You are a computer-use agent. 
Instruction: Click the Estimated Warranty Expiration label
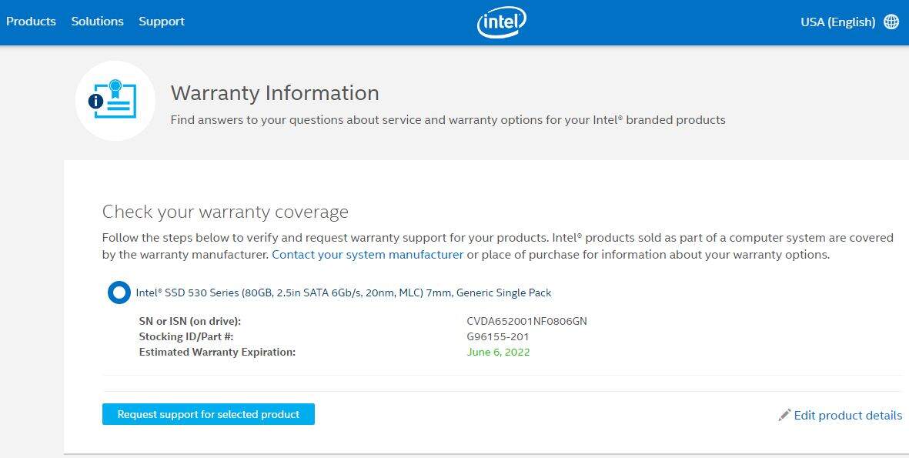(x=217, y=352)
